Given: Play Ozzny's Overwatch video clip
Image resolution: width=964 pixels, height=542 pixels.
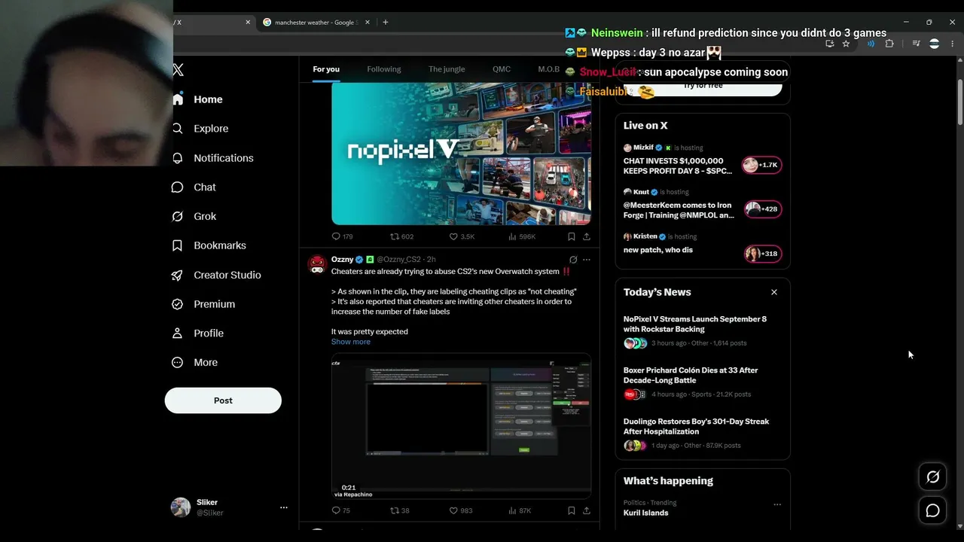Looking at the screenshot, I should point(461,425).
